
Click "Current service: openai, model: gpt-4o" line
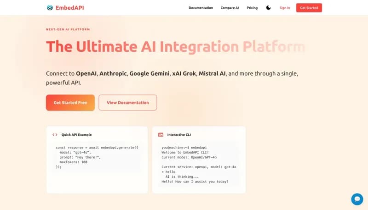point(199,167)
